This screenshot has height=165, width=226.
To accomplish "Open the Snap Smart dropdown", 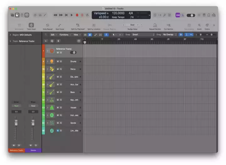I will click(x=143, y=35).
